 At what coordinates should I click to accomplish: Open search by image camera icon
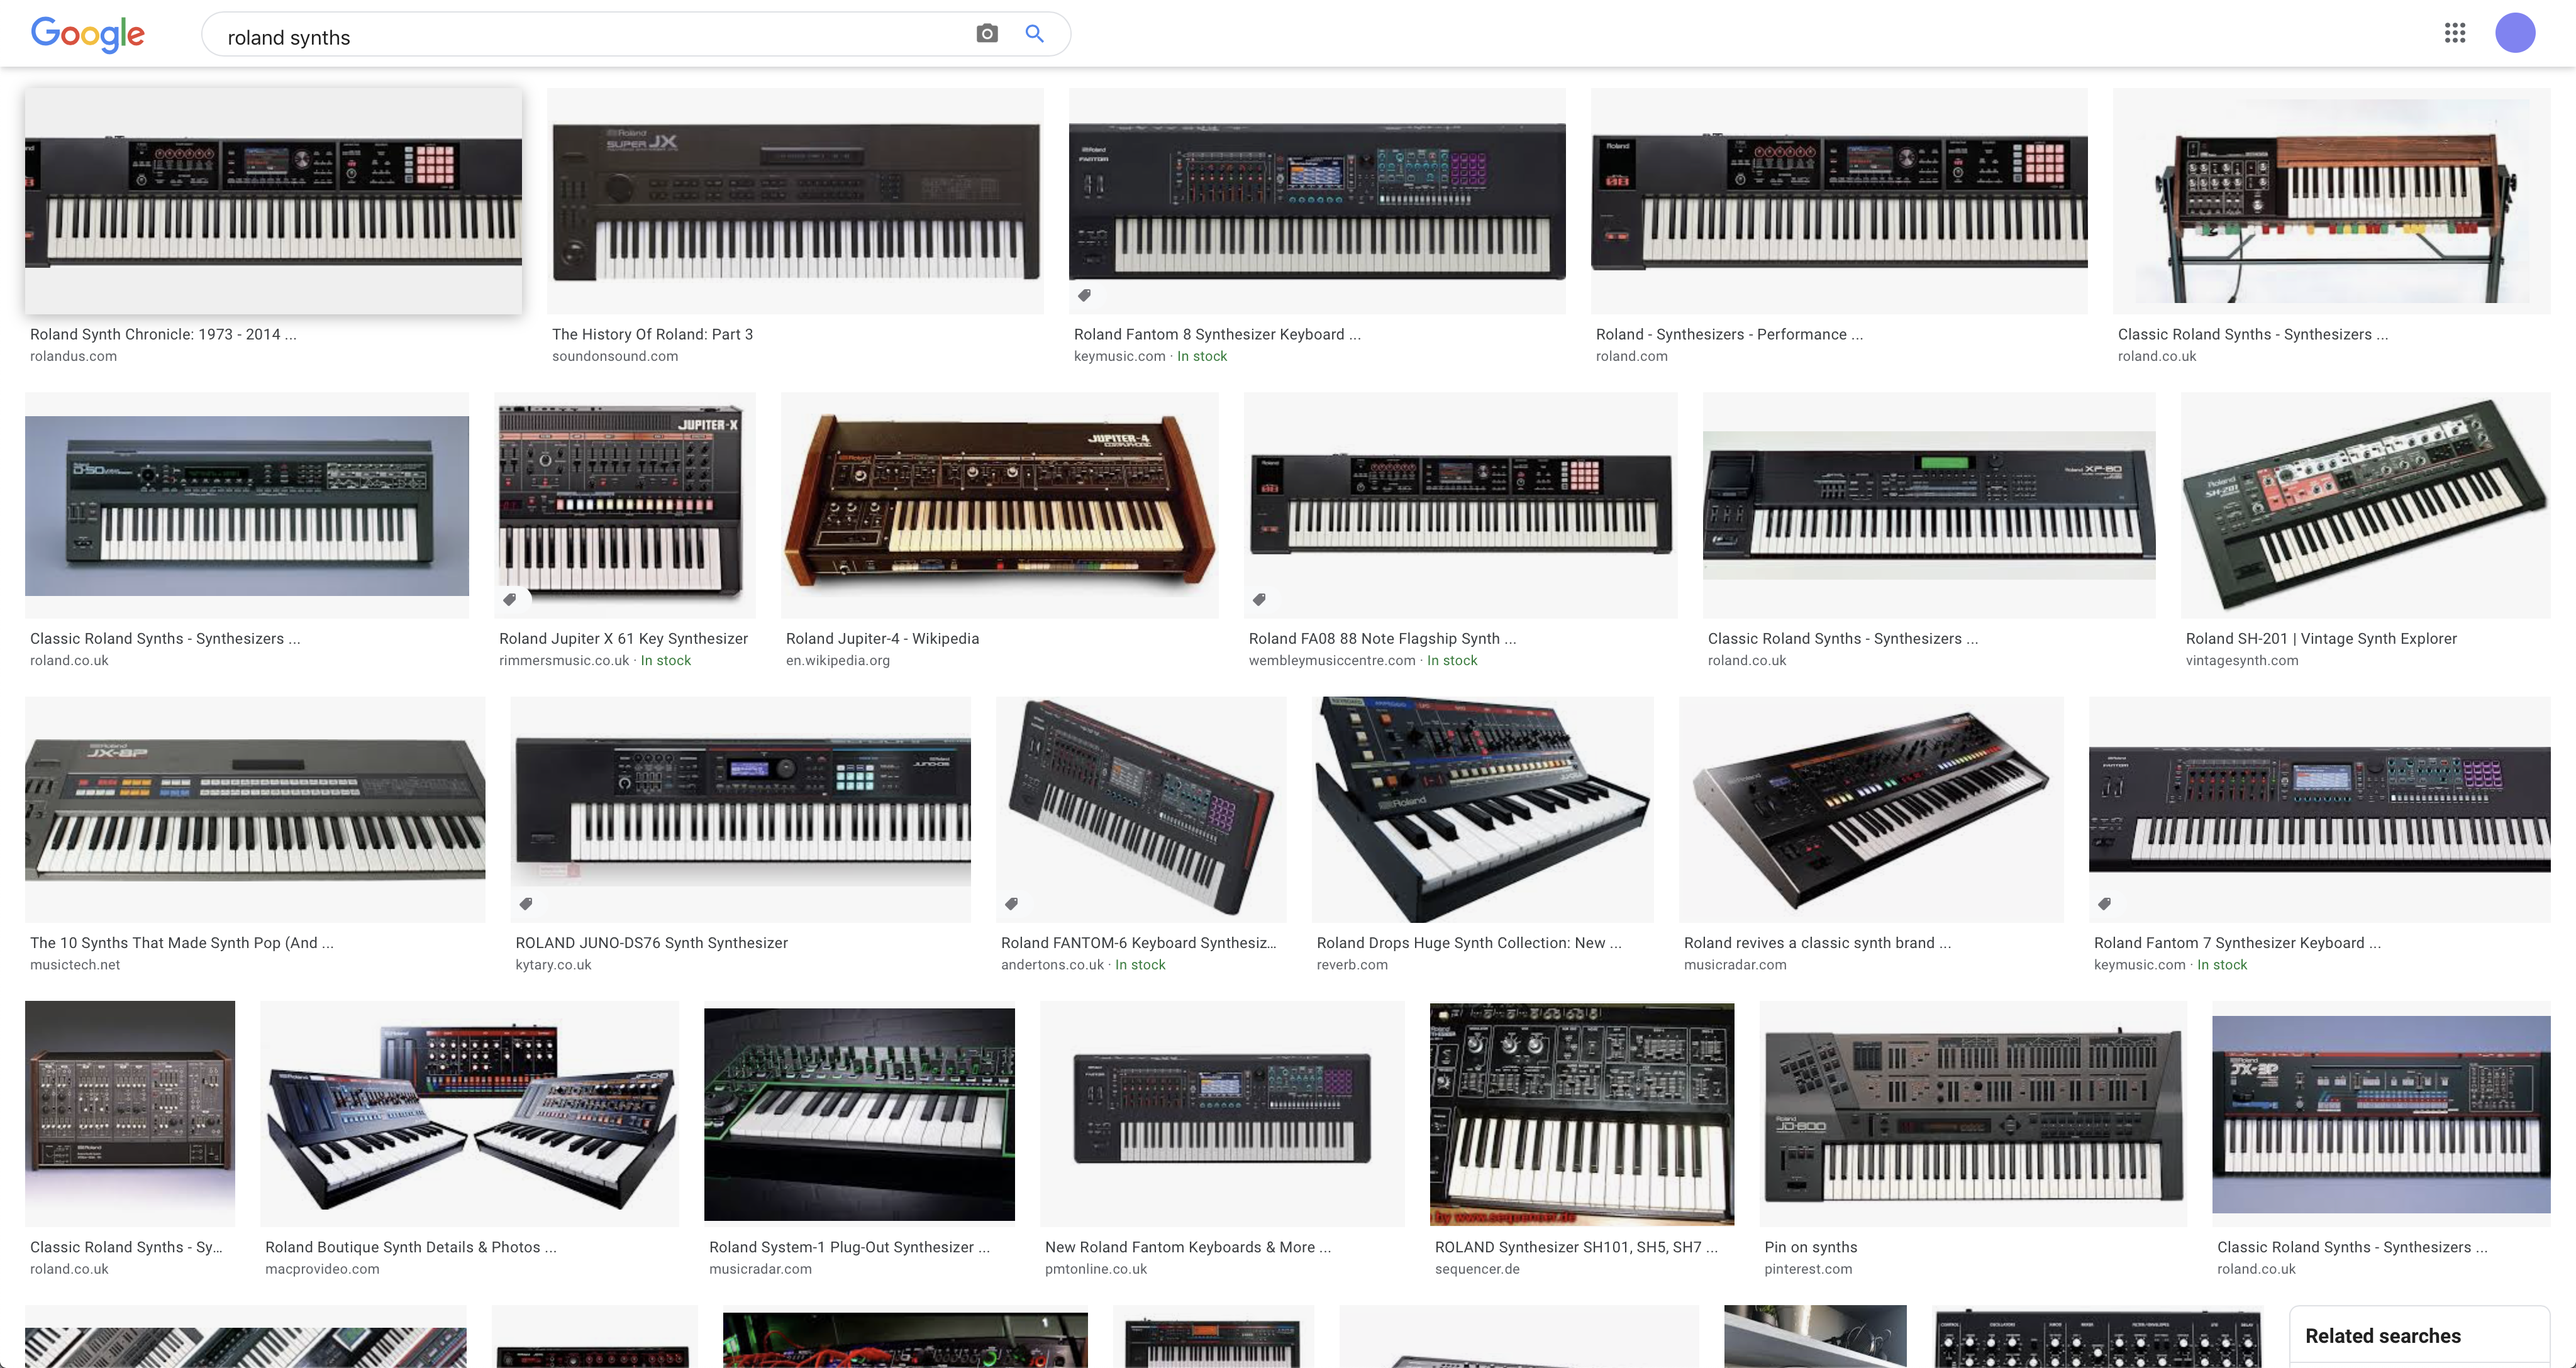click(x=986, y=34)
